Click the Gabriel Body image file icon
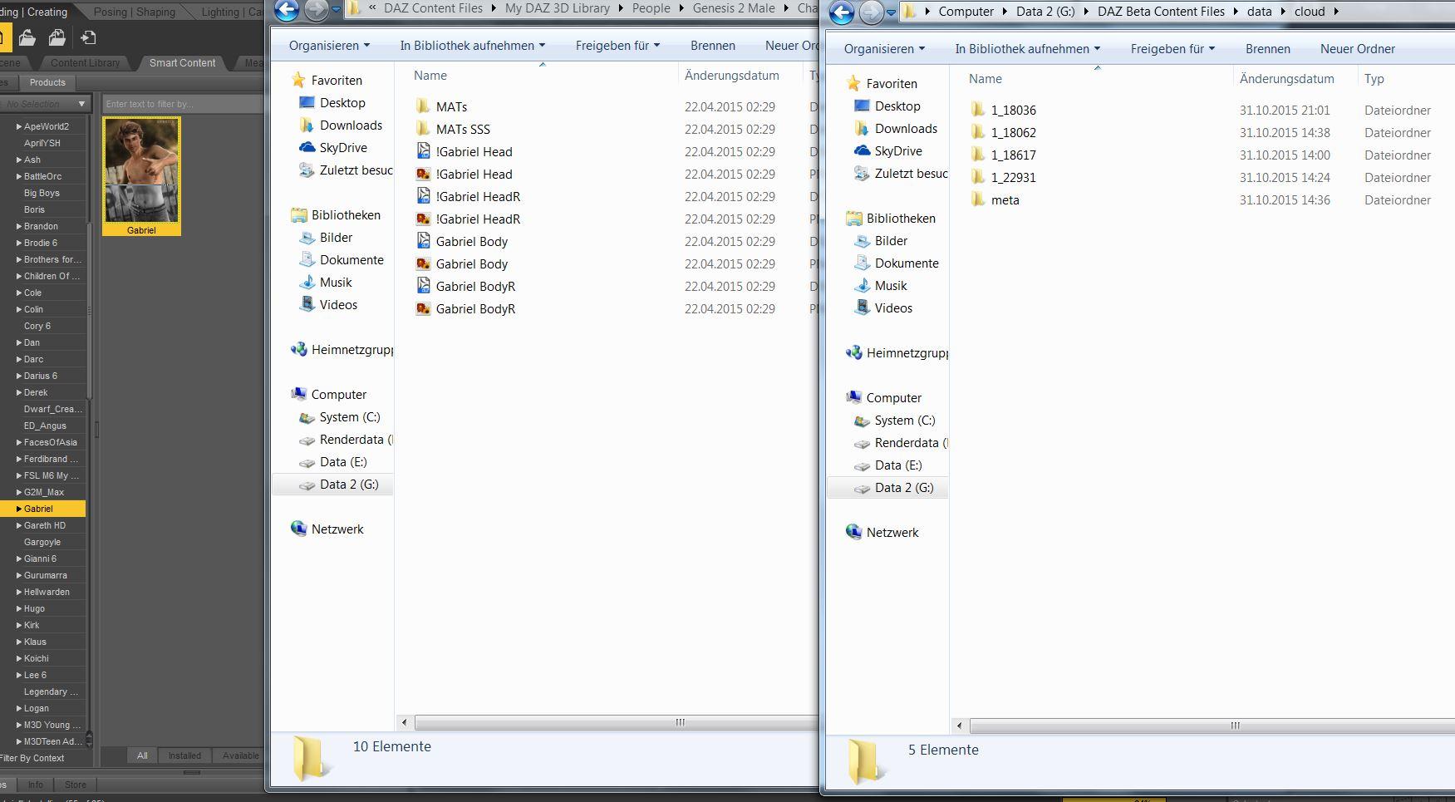1455x802 pixels. coord(423,263)
